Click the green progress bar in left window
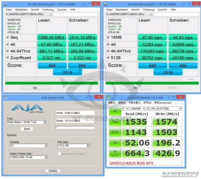This screenshot has height=179, width=201. tap(51, 83)
